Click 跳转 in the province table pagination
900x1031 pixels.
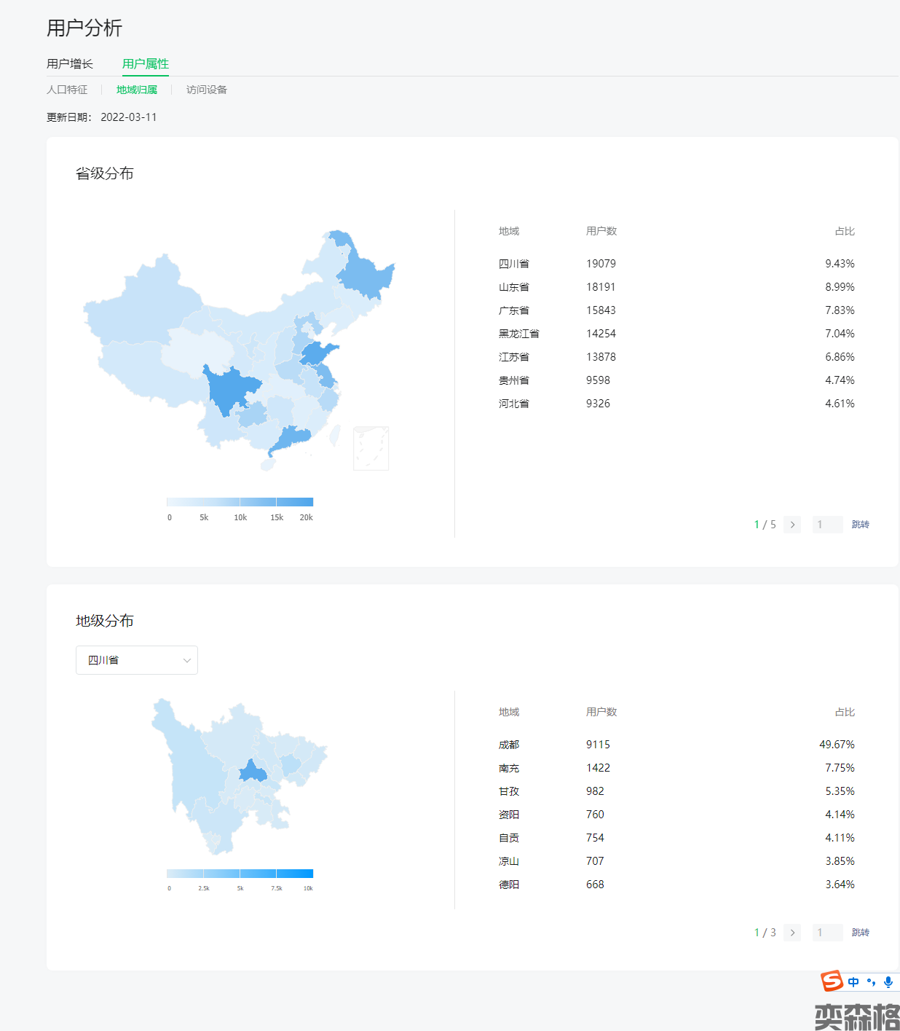(x=860, y=525)
